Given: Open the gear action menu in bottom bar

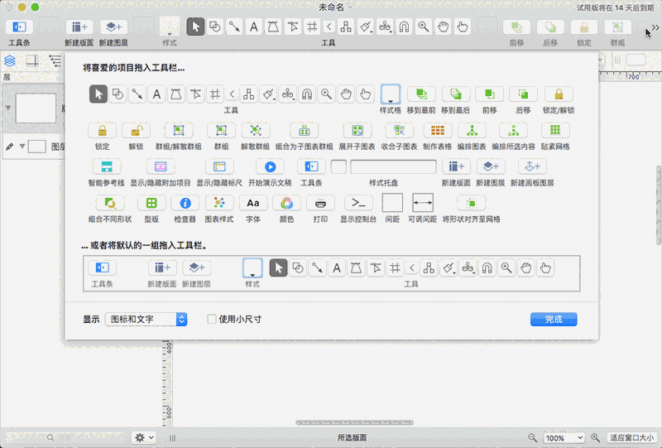Looking at the screenshot, I should pyautogui.click(x=143, y=438).
